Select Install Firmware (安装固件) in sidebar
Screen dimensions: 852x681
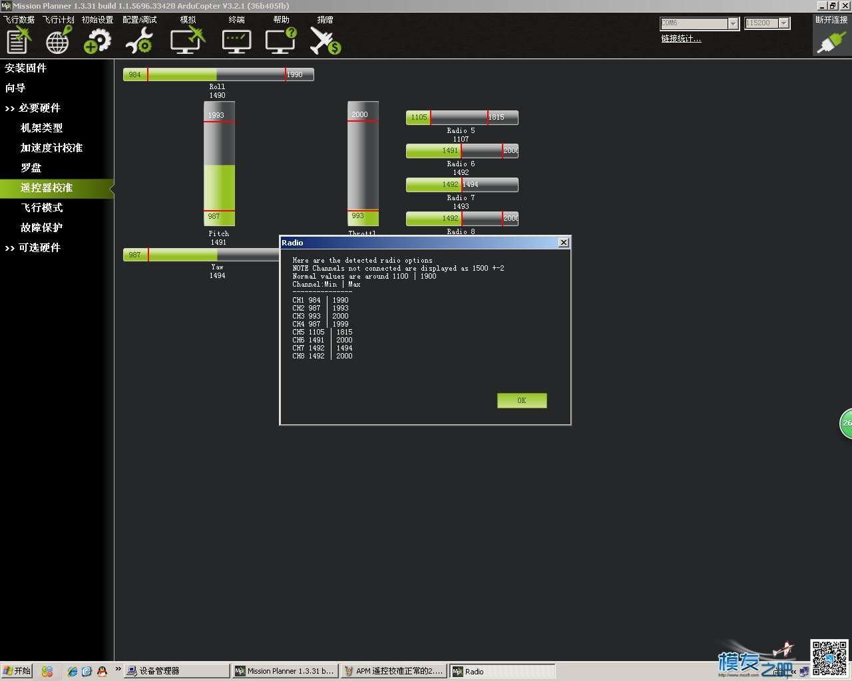coord(26,68)
